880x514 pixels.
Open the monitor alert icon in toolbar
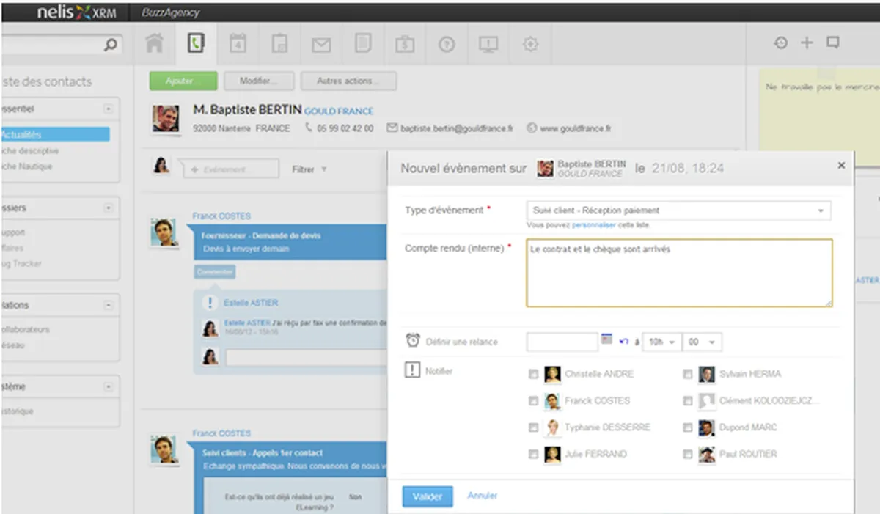pos(488,44)
